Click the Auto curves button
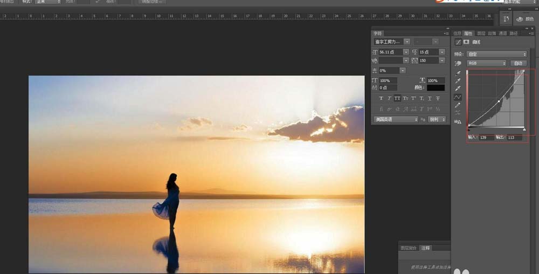The image size is (539, 274). (519, 63)
